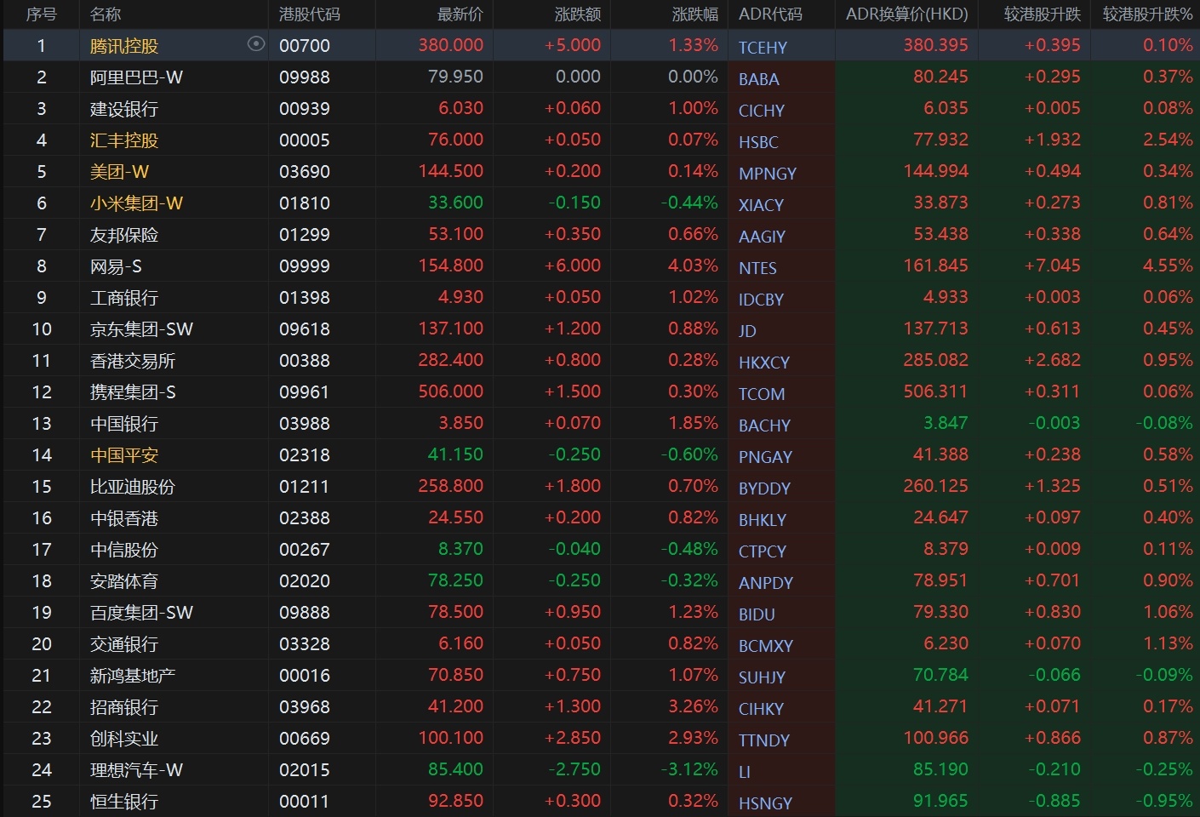Click the TCEHY ADR code
The height and width of the screenshot is (817, 1200).
click(763, 48)
